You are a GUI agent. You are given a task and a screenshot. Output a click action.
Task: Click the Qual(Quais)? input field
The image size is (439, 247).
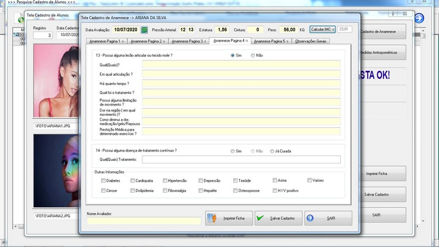click(241, 64)
